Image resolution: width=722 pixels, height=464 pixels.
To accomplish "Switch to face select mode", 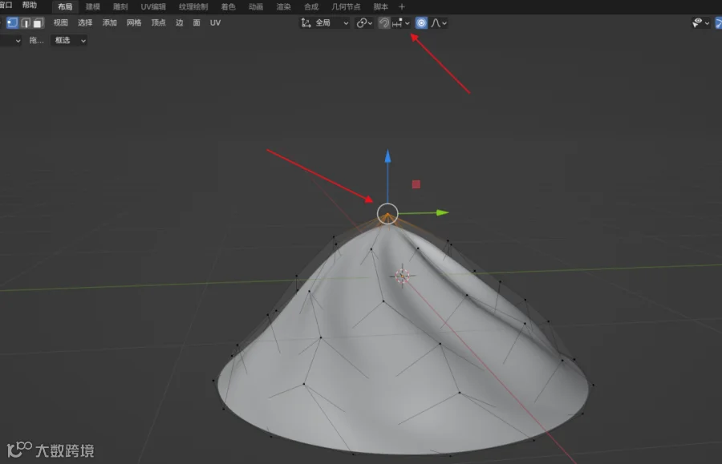I will click(39, 23).
